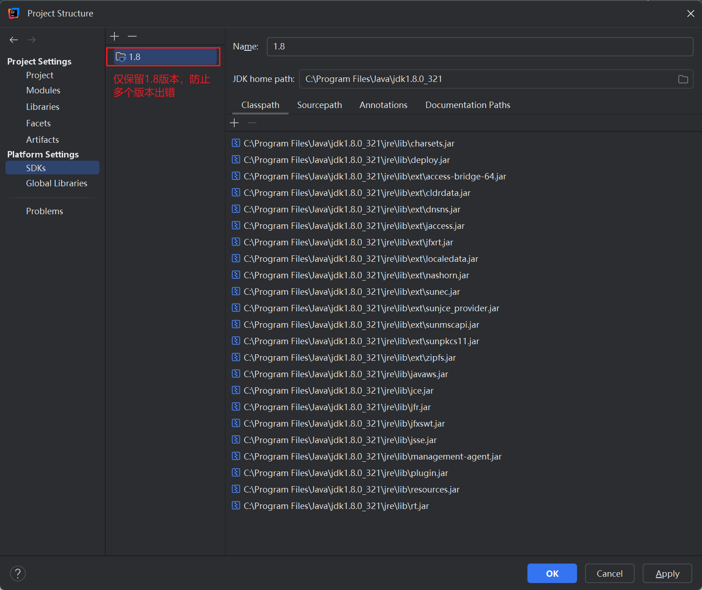Go to Global Libraries settings
The width and height of the screenshot is (702, 590).
56,183
